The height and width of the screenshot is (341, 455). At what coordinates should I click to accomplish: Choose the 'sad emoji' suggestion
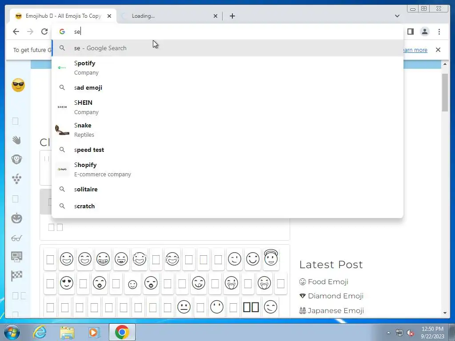[227, 87]
